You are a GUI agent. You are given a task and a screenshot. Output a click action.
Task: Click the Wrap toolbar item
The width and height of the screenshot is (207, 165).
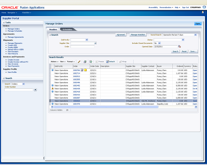click(123, 62)
